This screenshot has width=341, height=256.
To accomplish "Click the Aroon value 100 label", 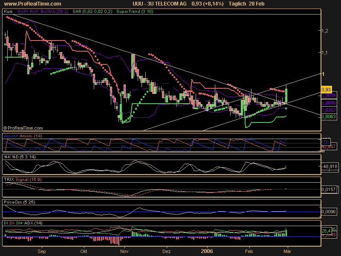I will pos(325,142).
